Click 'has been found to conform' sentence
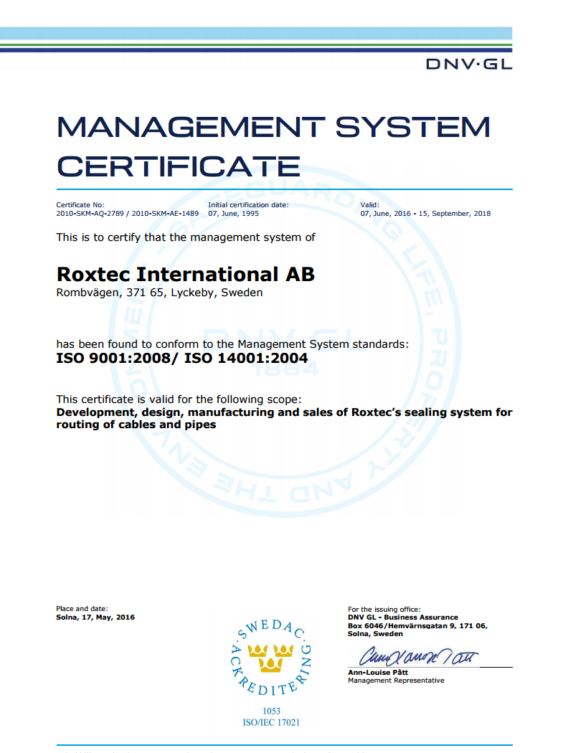The width and height of the screenshot is (568, 753). coord(232,344)
